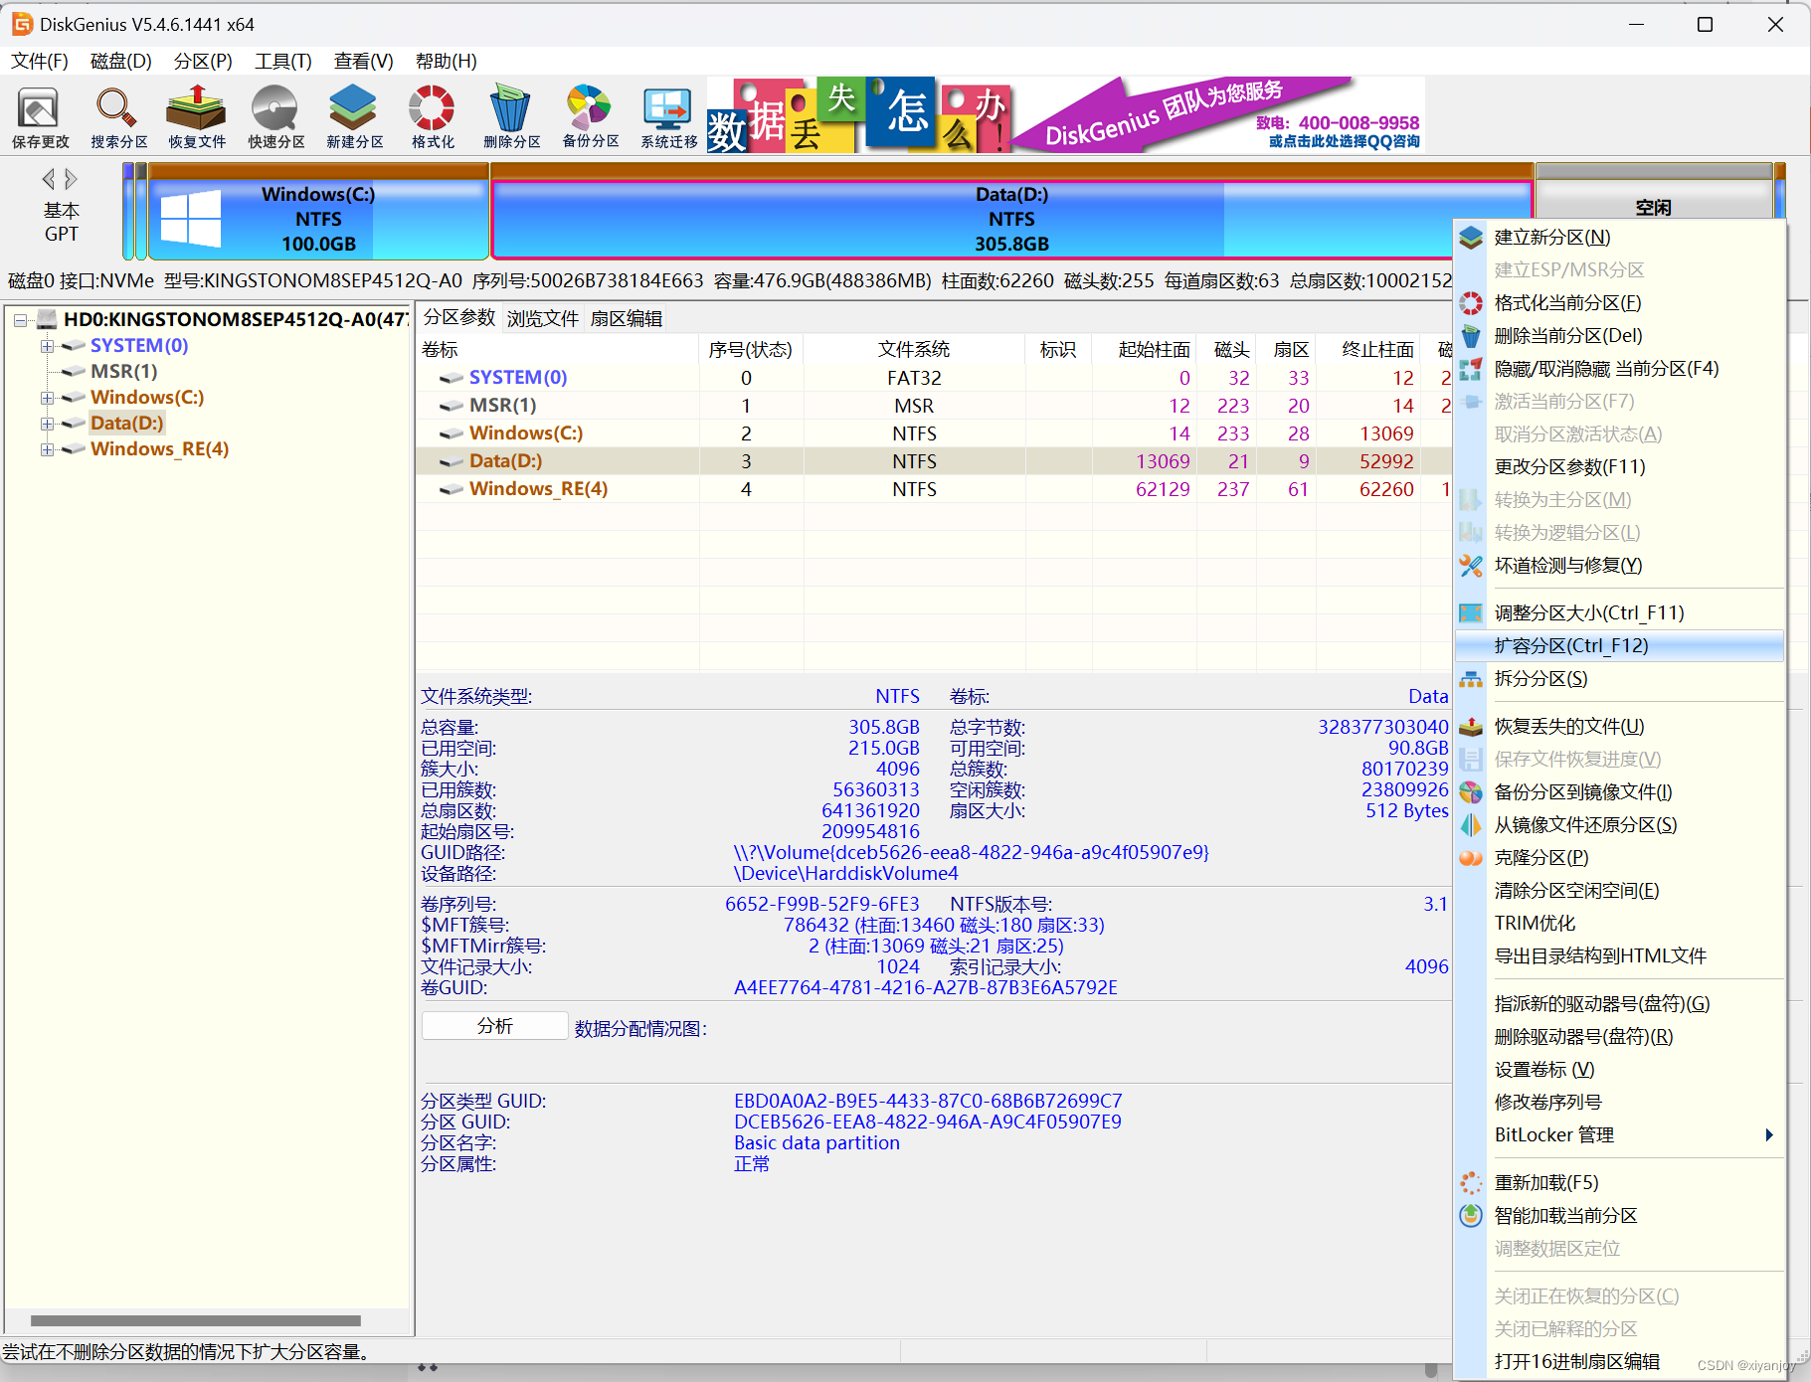Viewport: 1811px width, 1382px height.
Task: Choose TRIM优化 from context menu
Action: pos(1619,923)
